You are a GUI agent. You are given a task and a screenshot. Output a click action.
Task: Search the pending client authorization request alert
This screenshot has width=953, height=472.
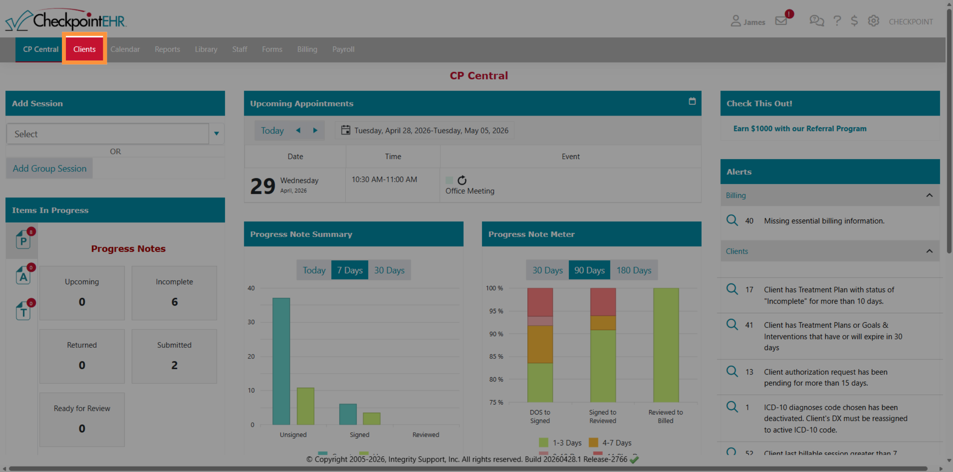coord(732,371)
